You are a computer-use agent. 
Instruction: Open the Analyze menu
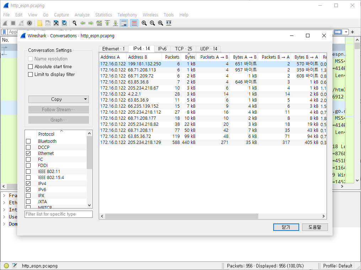(82, 15)
